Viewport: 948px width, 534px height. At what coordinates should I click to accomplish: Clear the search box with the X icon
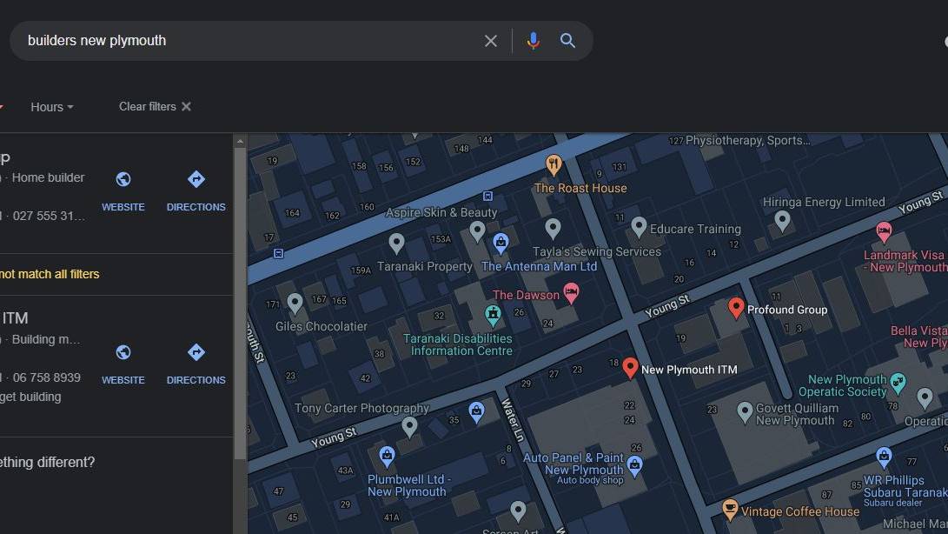pyautogui.click(x=490, y=41)
